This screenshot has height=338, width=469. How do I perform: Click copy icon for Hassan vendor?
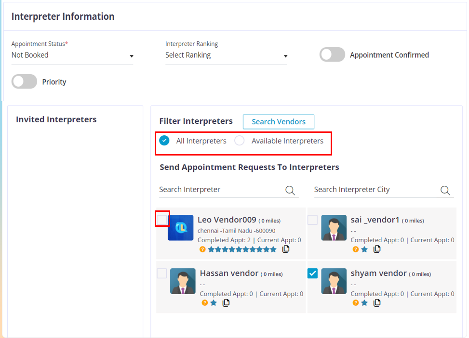226,303
